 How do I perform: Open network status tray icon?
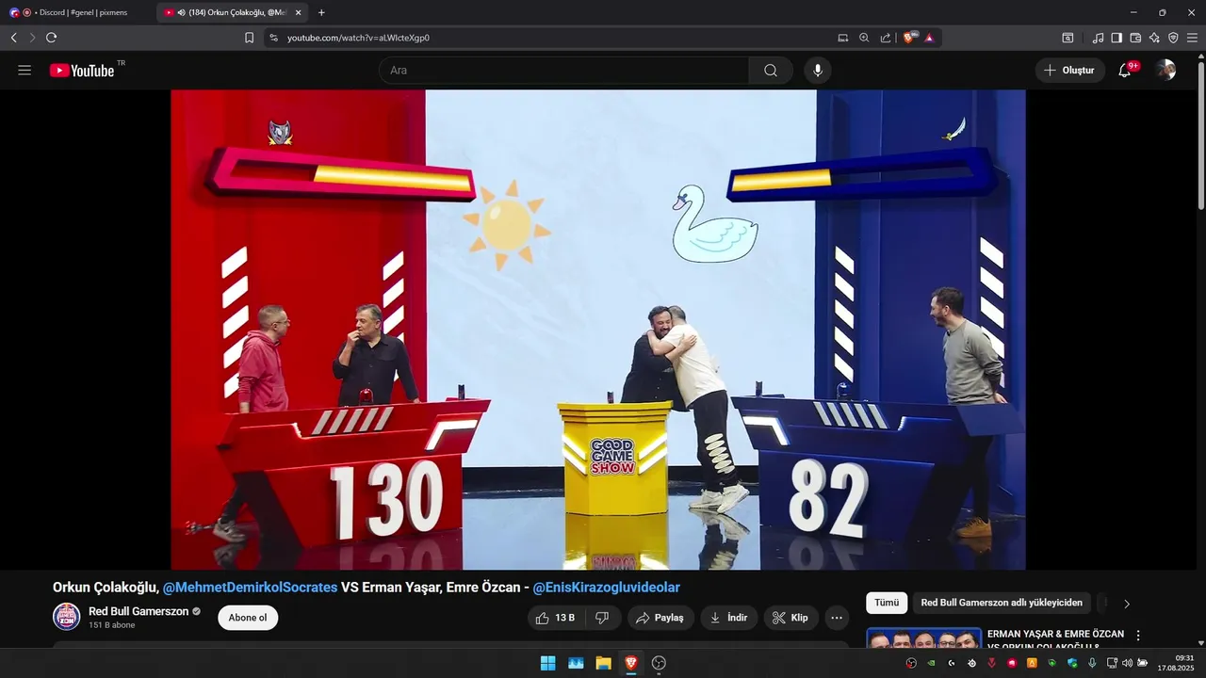click(1112, 663)
